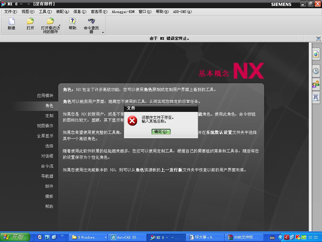
Task: Open the Ahongzai-EDM menu
Action: [123, 12]
